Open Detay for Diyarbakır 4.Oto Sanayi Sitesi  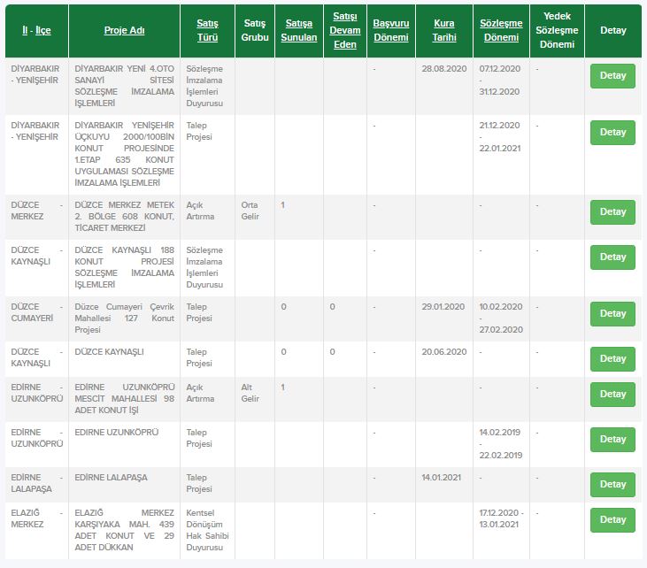(x=612, y=76)
